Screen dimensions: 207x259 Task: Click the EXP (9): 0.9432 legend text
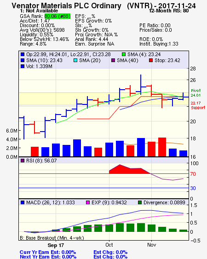[109, 202]
